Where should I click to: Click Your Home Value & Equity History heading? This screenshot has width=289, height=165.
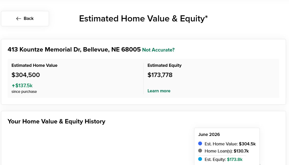56,121
